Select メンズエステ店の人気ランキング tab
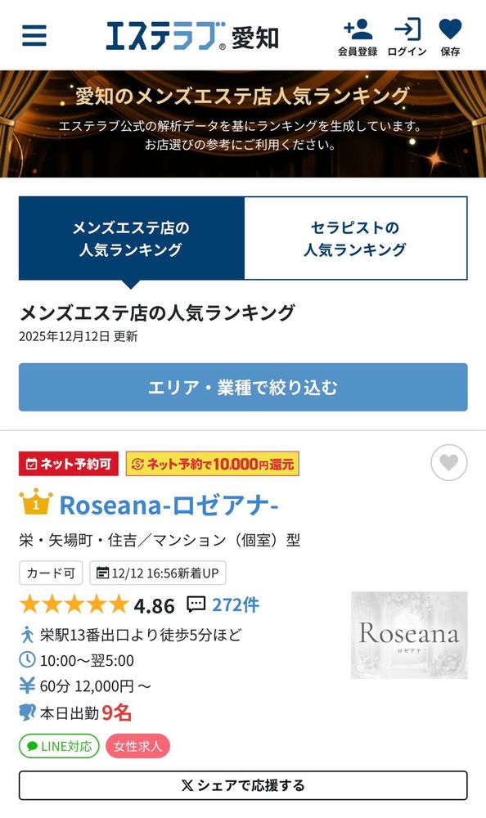 coord(132,238)
